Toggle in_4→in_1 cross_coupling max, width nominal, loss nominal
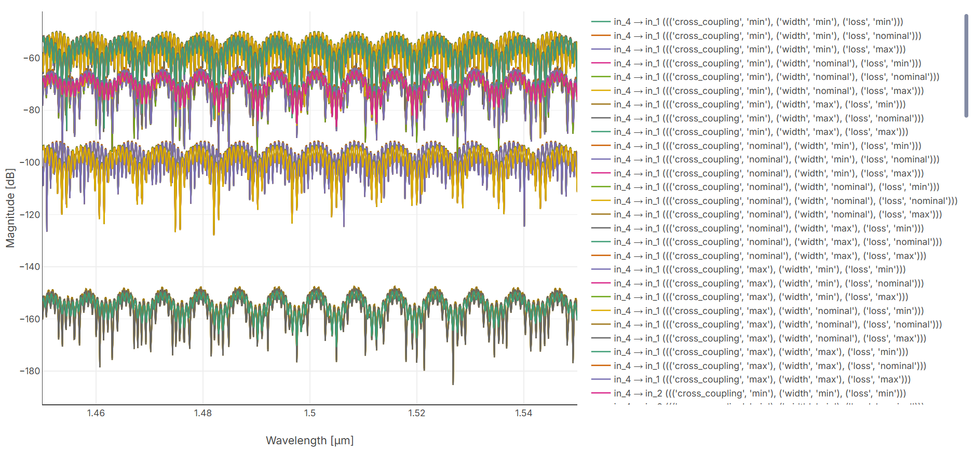The width and height of the screenshot is (975, 451). (x=777, y=324)
